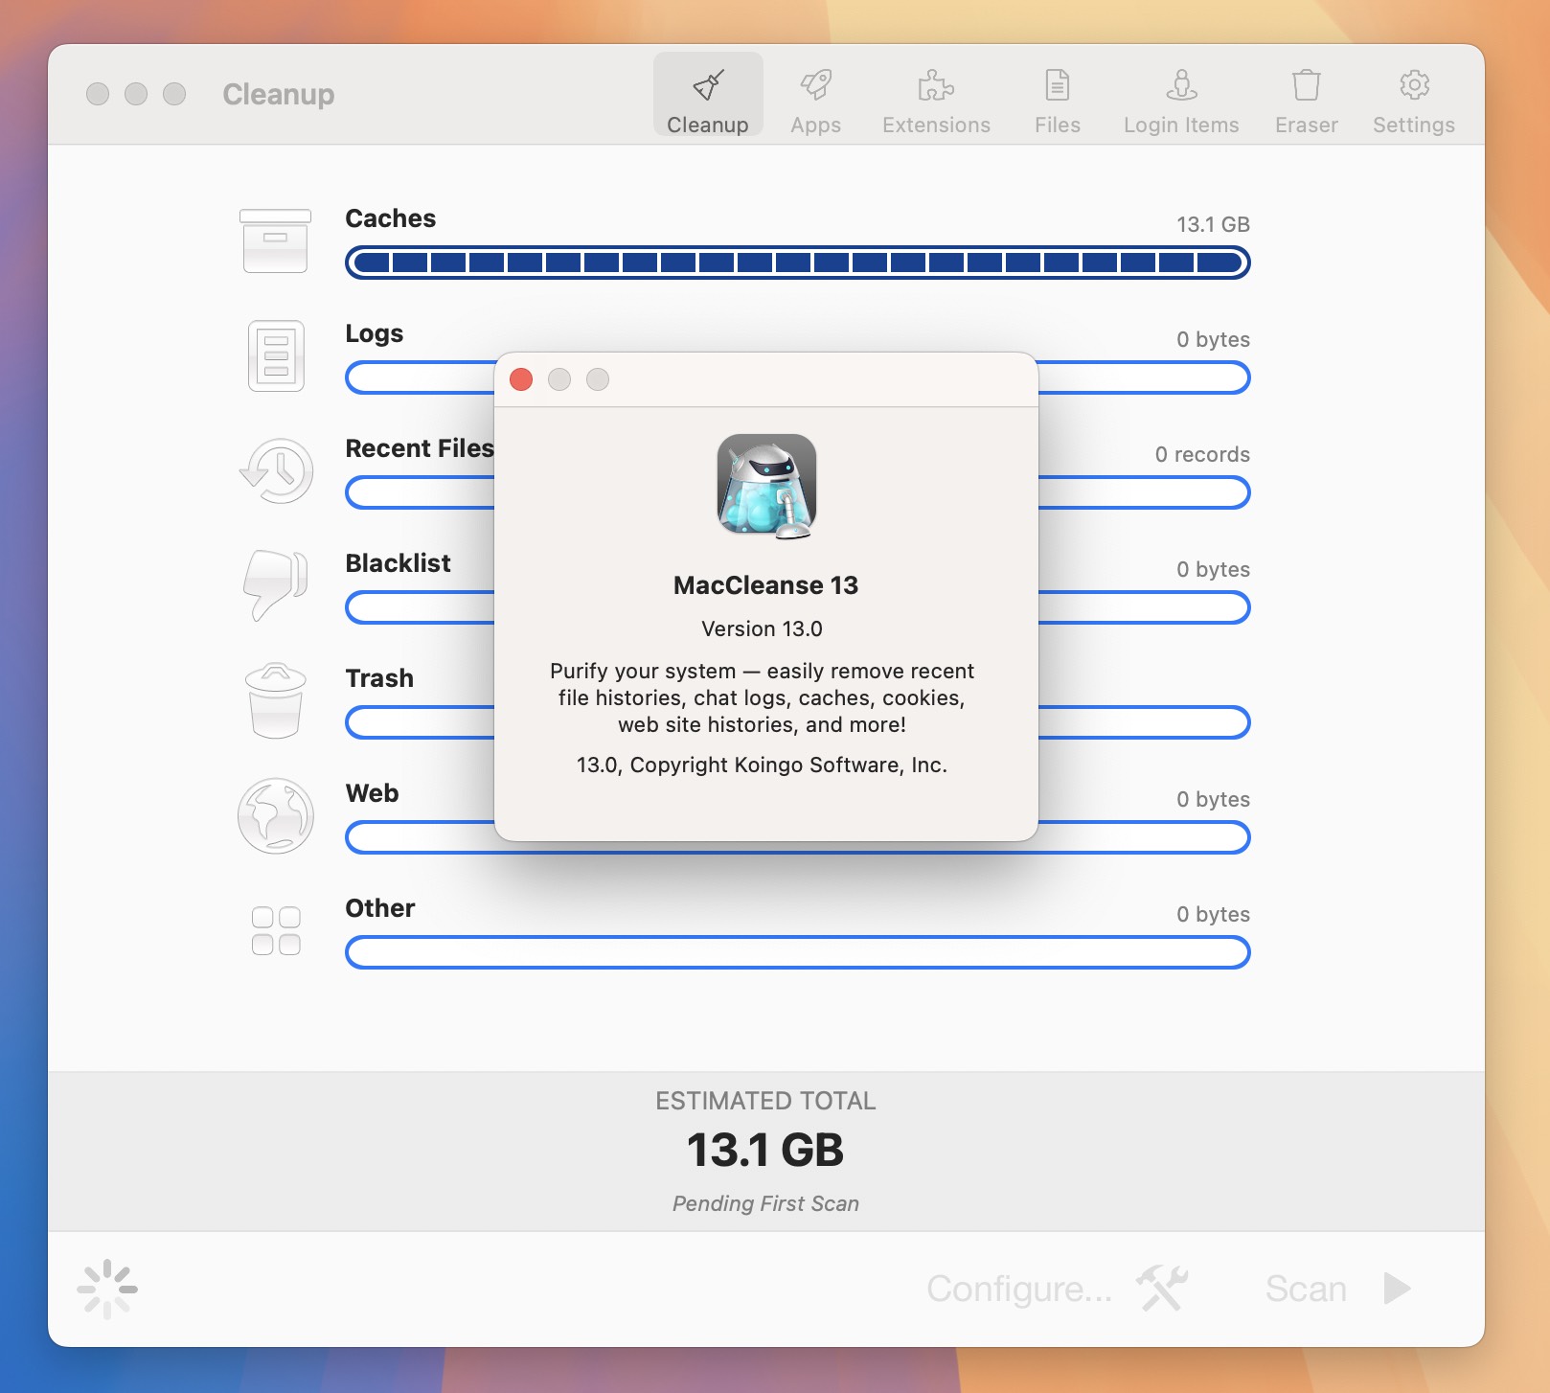
Task: Switch to the Cleanup tab
Action: (x=708, y=96)
